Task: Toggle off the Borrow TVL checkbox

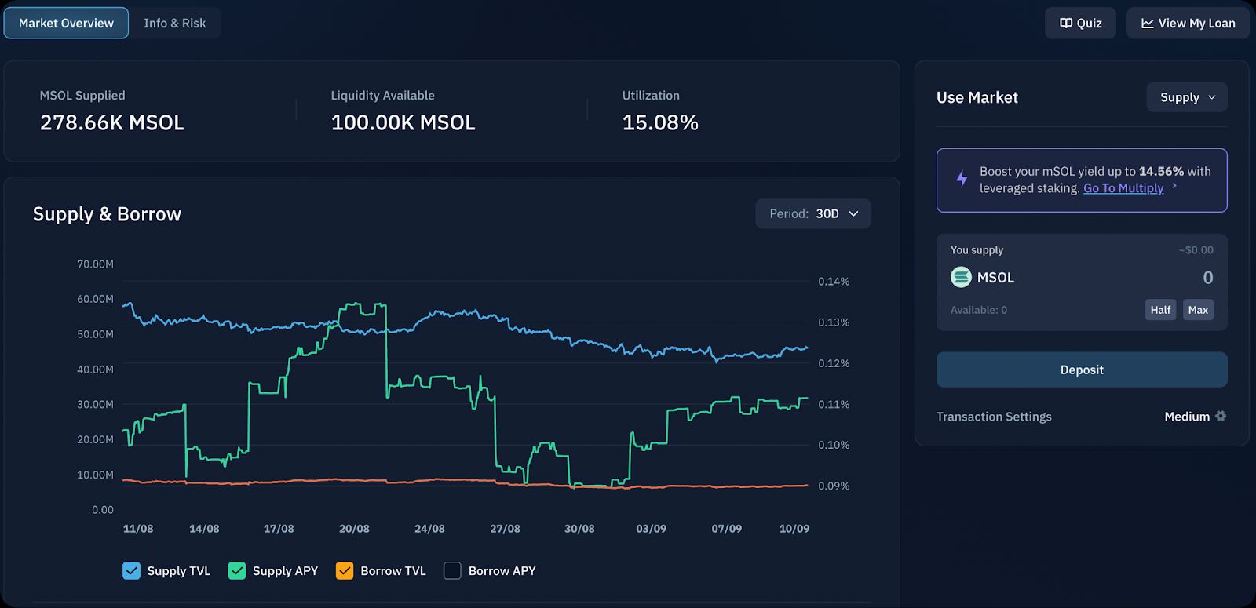Action: point(344,570)
